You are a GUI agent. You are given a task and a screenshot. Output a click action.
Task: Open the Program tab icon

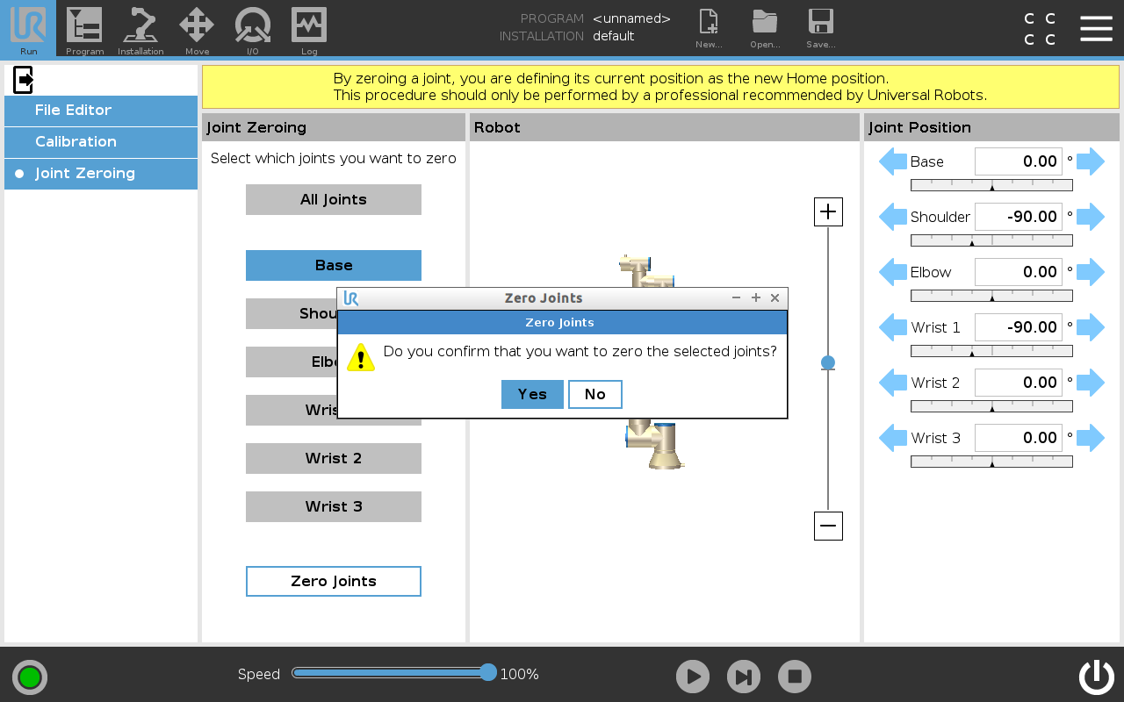click(x=84, y=26)
